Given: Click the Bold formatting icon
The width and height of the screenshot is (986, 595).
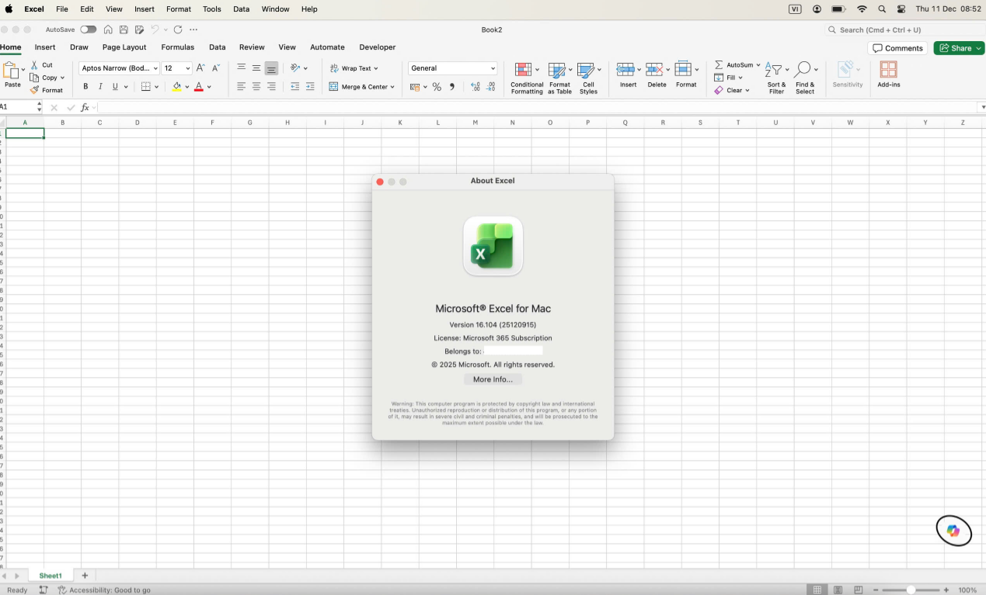Looking at the screenshot, I should 85,87.
